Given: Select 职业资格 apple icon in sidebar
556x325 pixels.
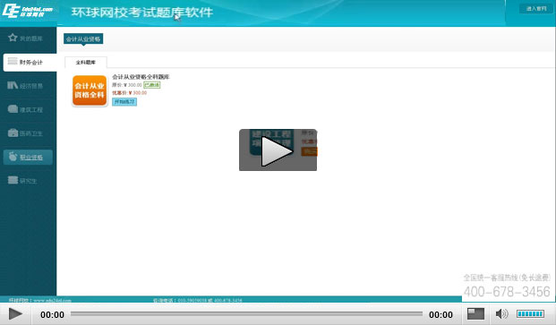Looking at the screenshot, I should [13, 157].
